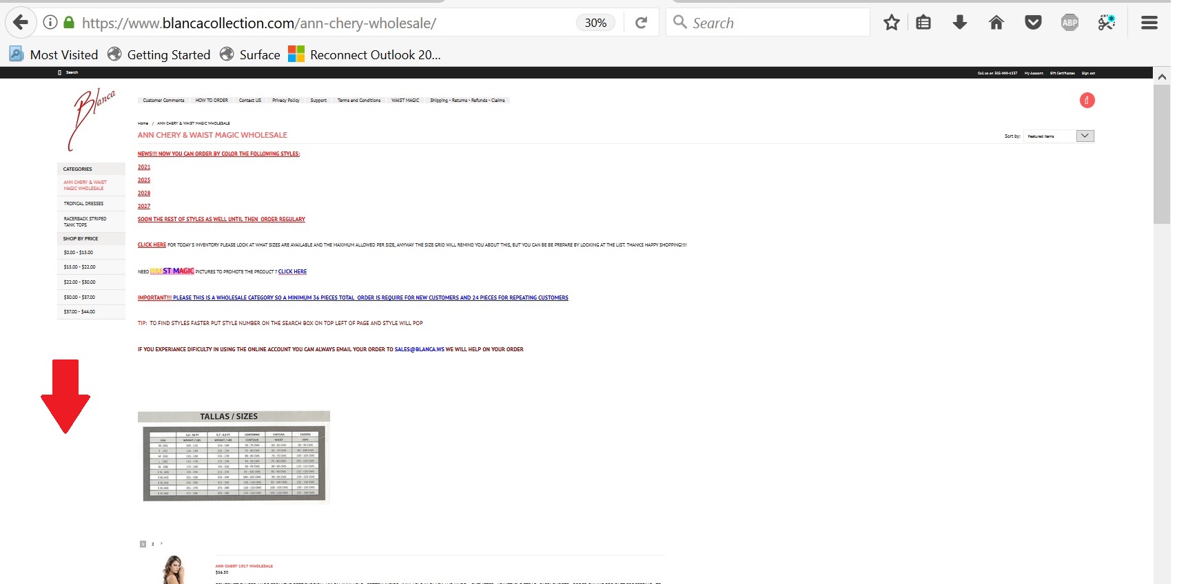
Task: Open the Adblock Plus ABP icon
Action: [1069, 23]
